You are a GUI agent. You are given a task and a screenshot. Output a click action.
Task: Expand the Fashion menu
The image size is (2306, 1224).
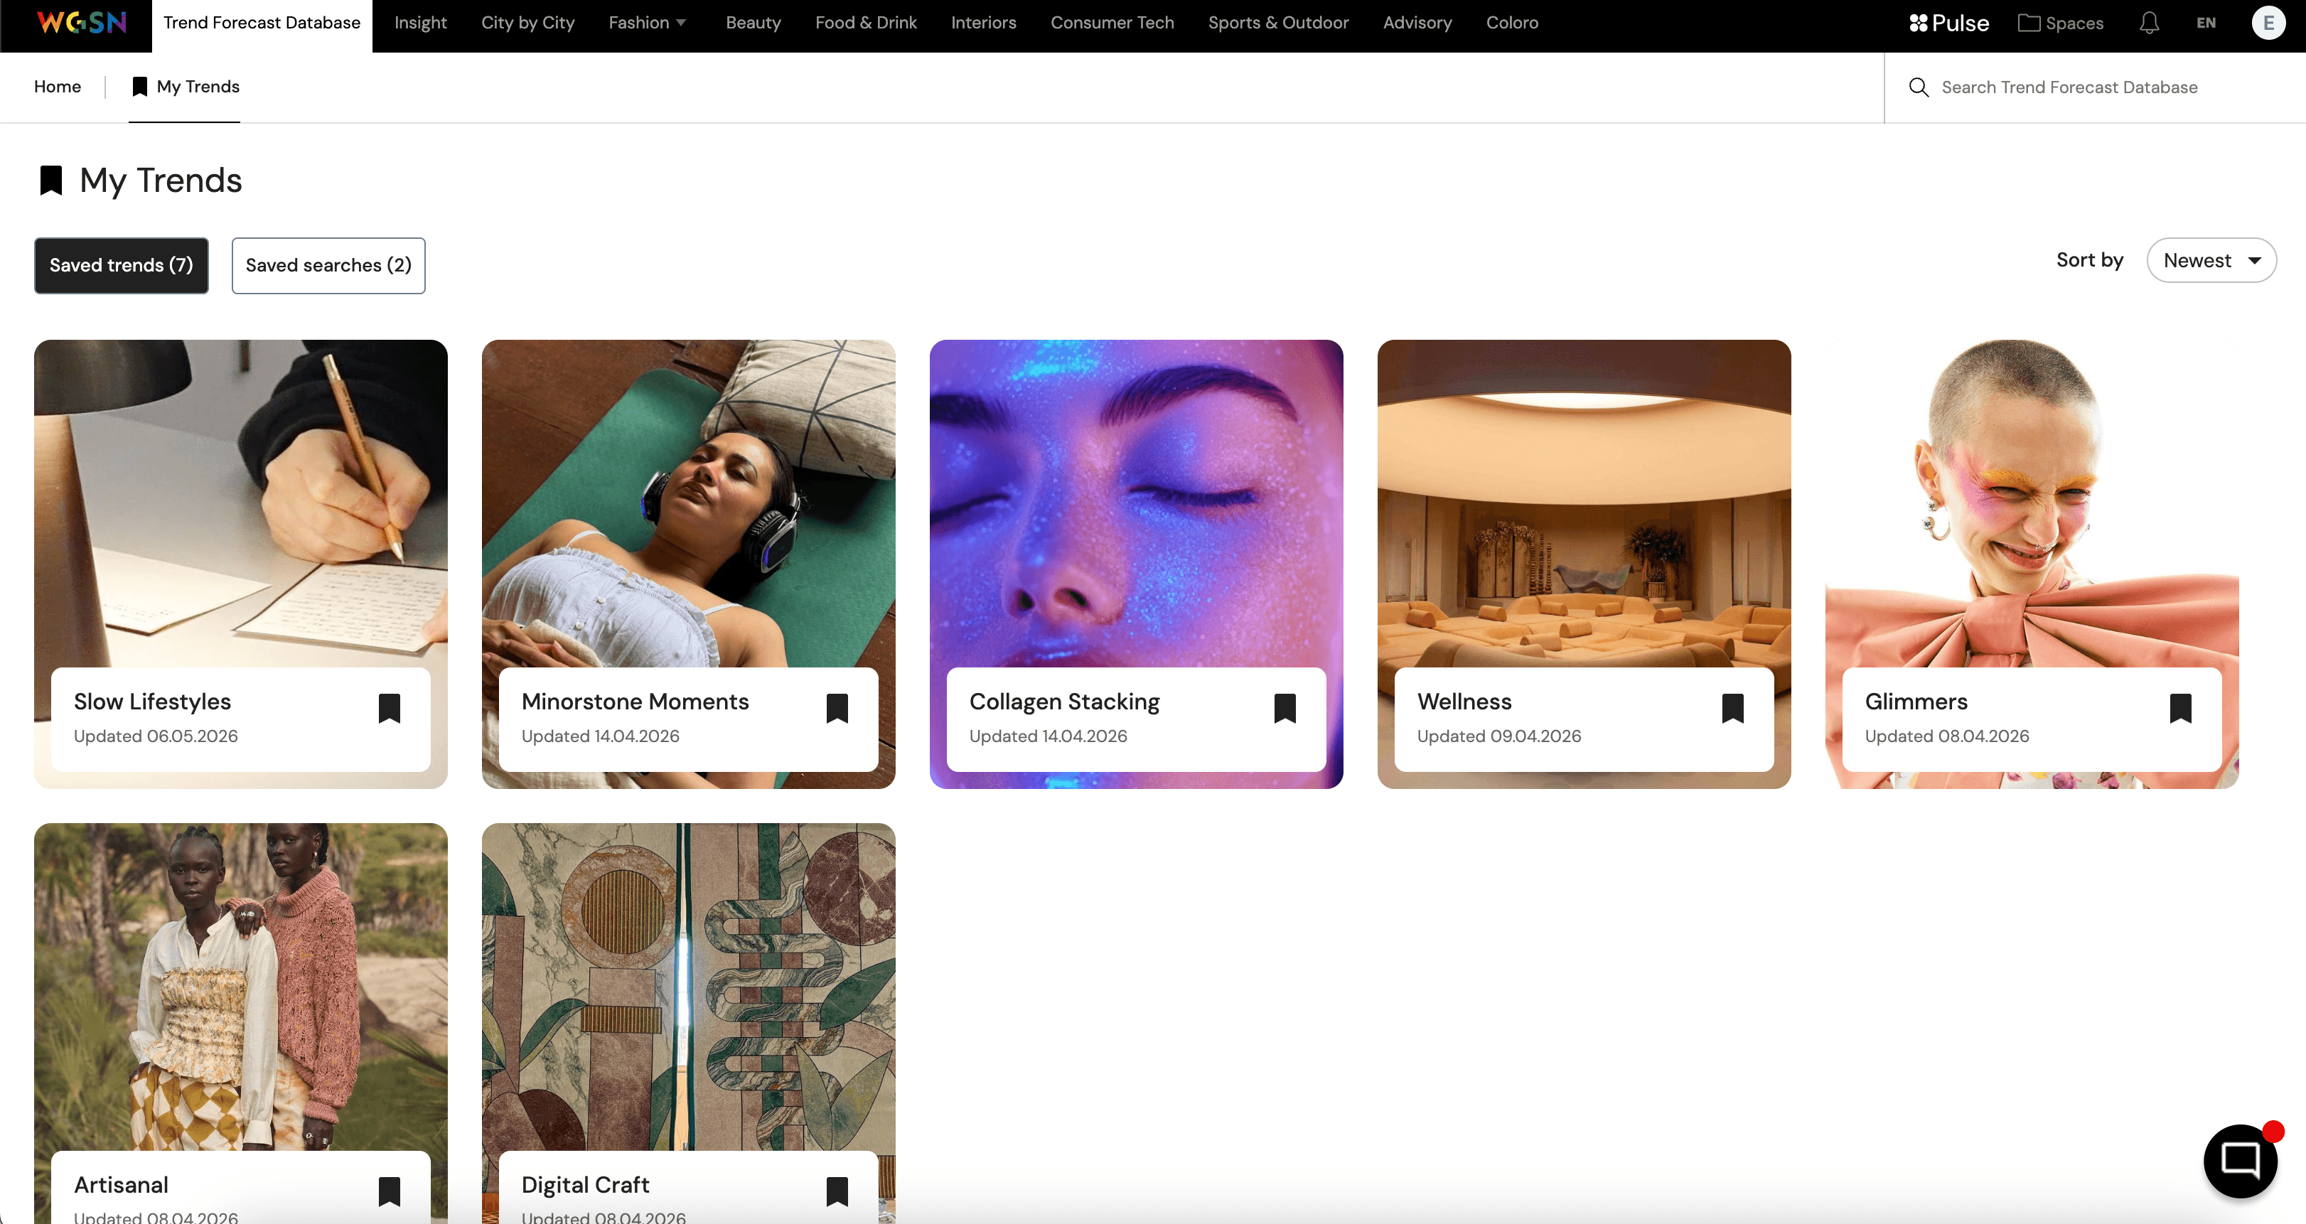click(647, 22)
